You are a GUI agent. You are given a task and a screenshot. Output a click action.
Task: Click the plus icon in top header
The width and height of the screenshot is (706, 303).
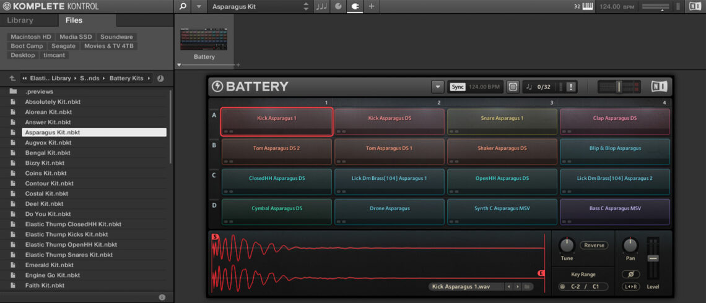click(x=371, y=7)
